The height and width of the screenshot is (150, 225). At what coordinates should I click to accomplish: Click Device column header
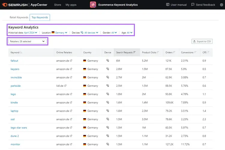click(x=108, y=52)
